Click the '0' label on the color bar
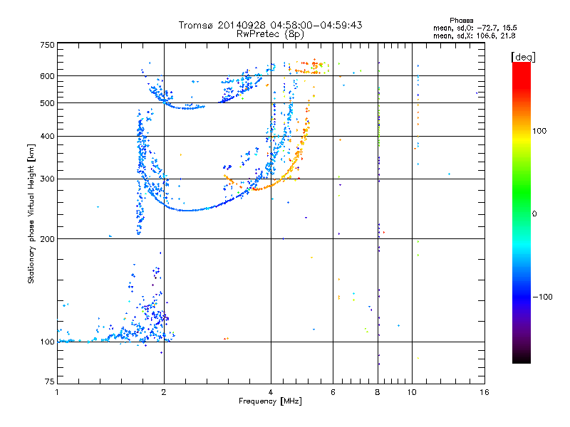570x427 pixels. point(534,214)
